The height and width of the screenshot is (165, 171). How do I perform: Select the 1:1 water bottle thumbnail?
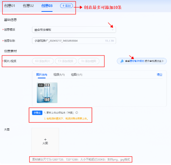tap(47, 93)
